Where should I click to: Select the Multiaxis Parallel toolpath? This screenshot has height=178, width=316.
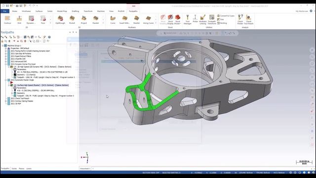tap(136, 20)
